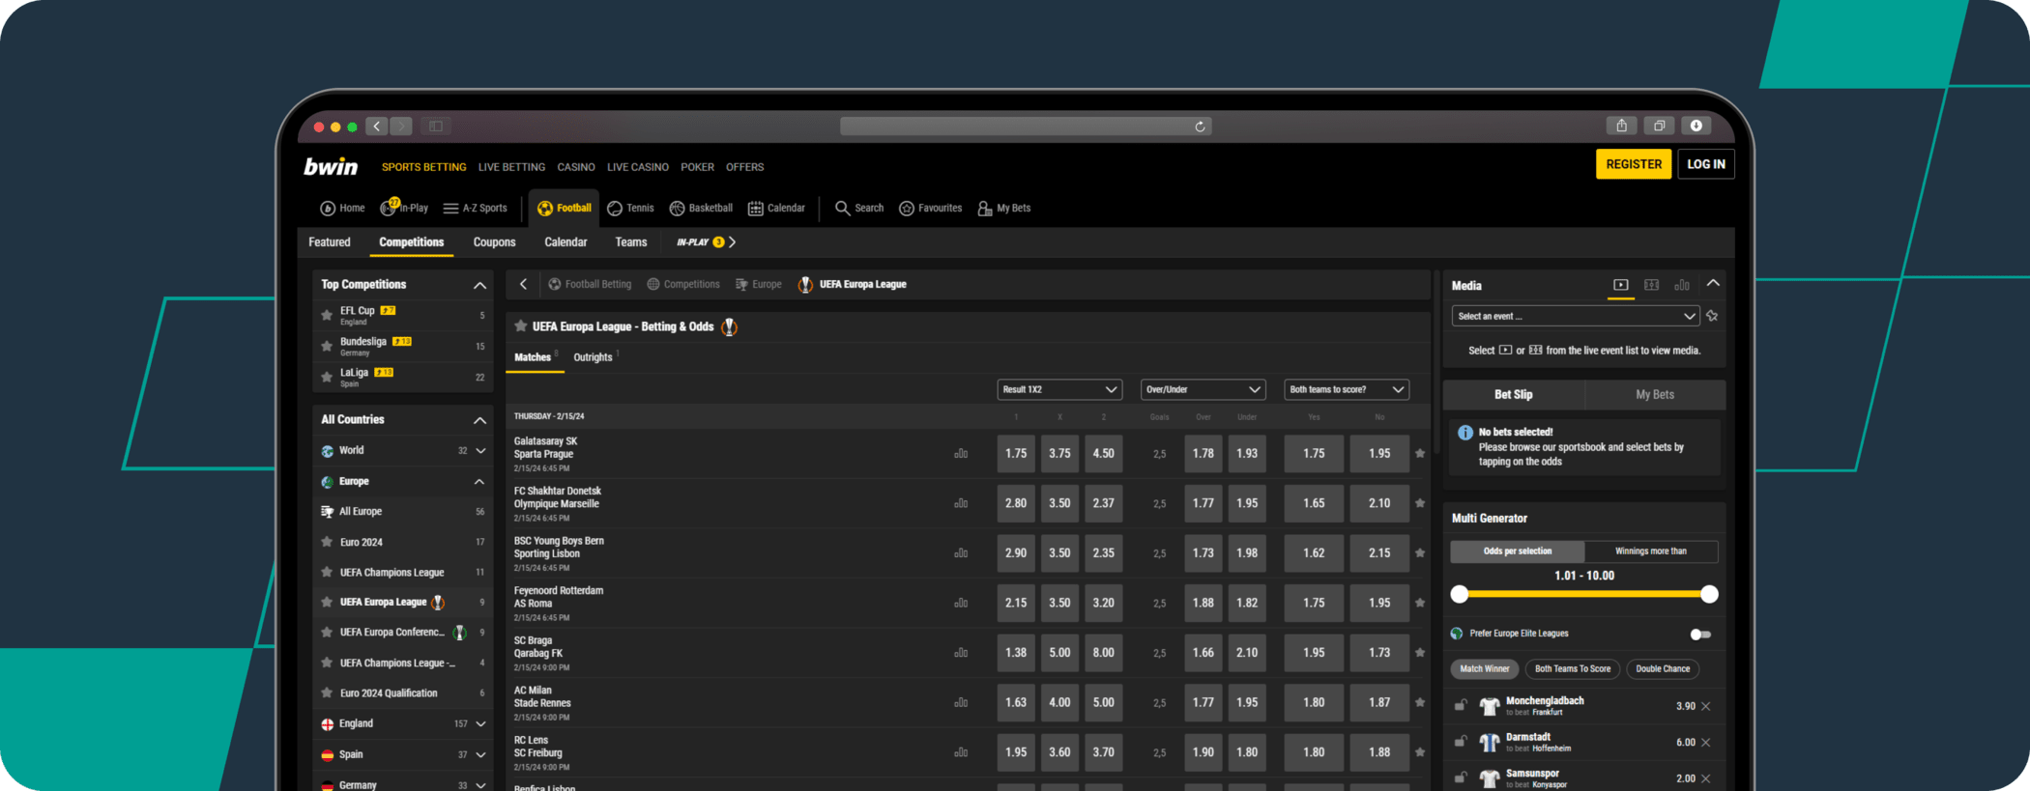Viewport: 2030px width, 791px height.
Task: Go back with the browser back arrow
Action: coord(377,127)
